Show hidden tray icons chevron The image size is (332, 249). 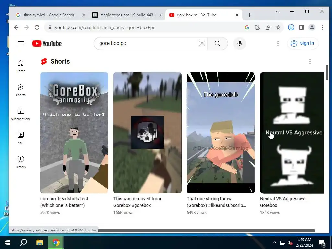(x=274, y=243)
